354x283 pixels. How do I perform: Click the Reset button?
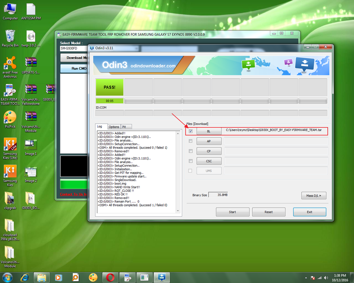pos(269,212)
